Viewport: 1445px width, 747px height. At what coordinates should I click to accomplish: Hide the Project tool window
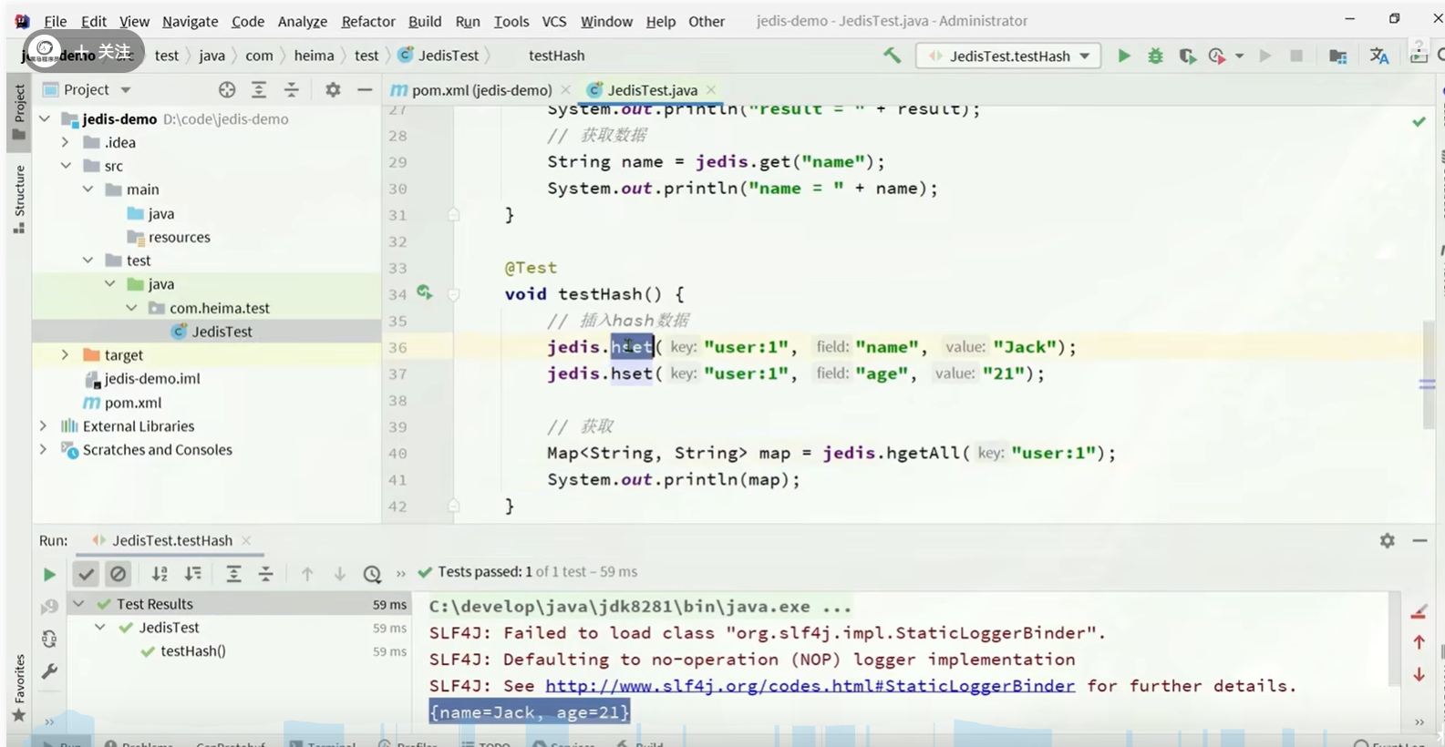pyautogui.click(x=365, y=89)
